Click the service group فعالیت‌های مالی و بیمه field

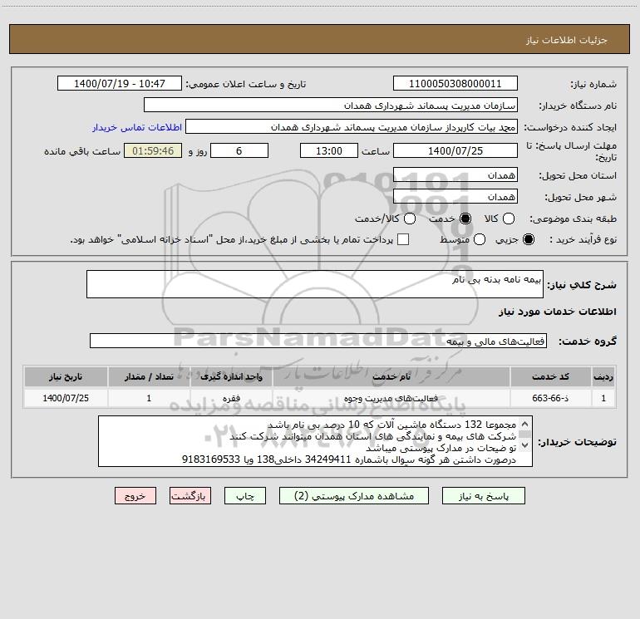[318, 341]
